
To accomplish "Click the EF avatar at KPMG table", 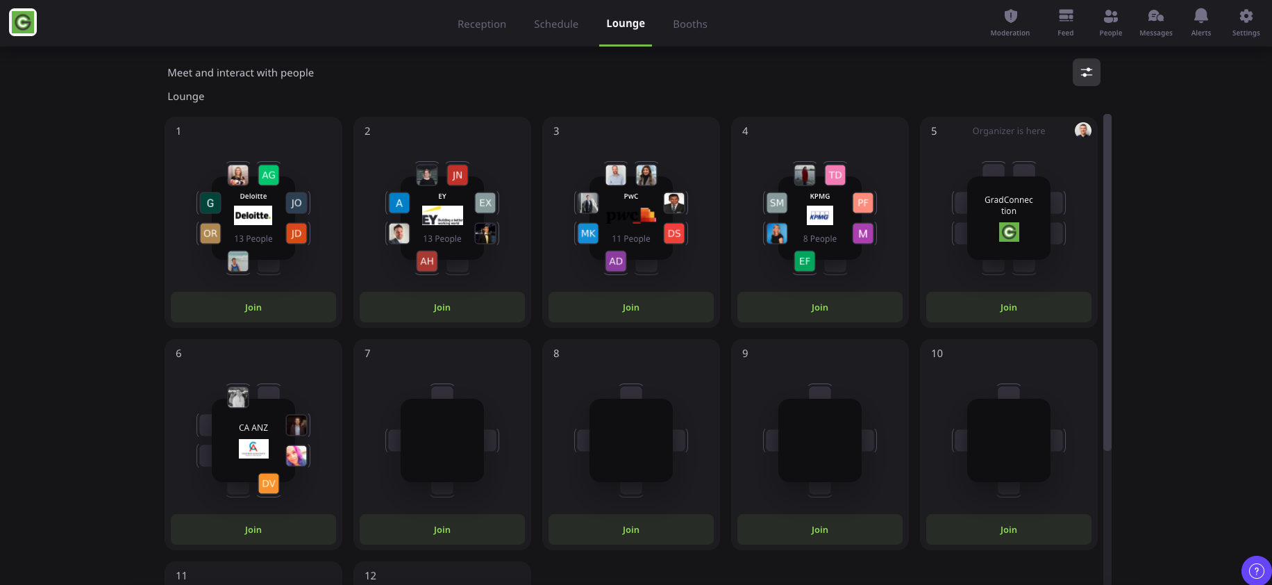I will click(x=805, y=261).
